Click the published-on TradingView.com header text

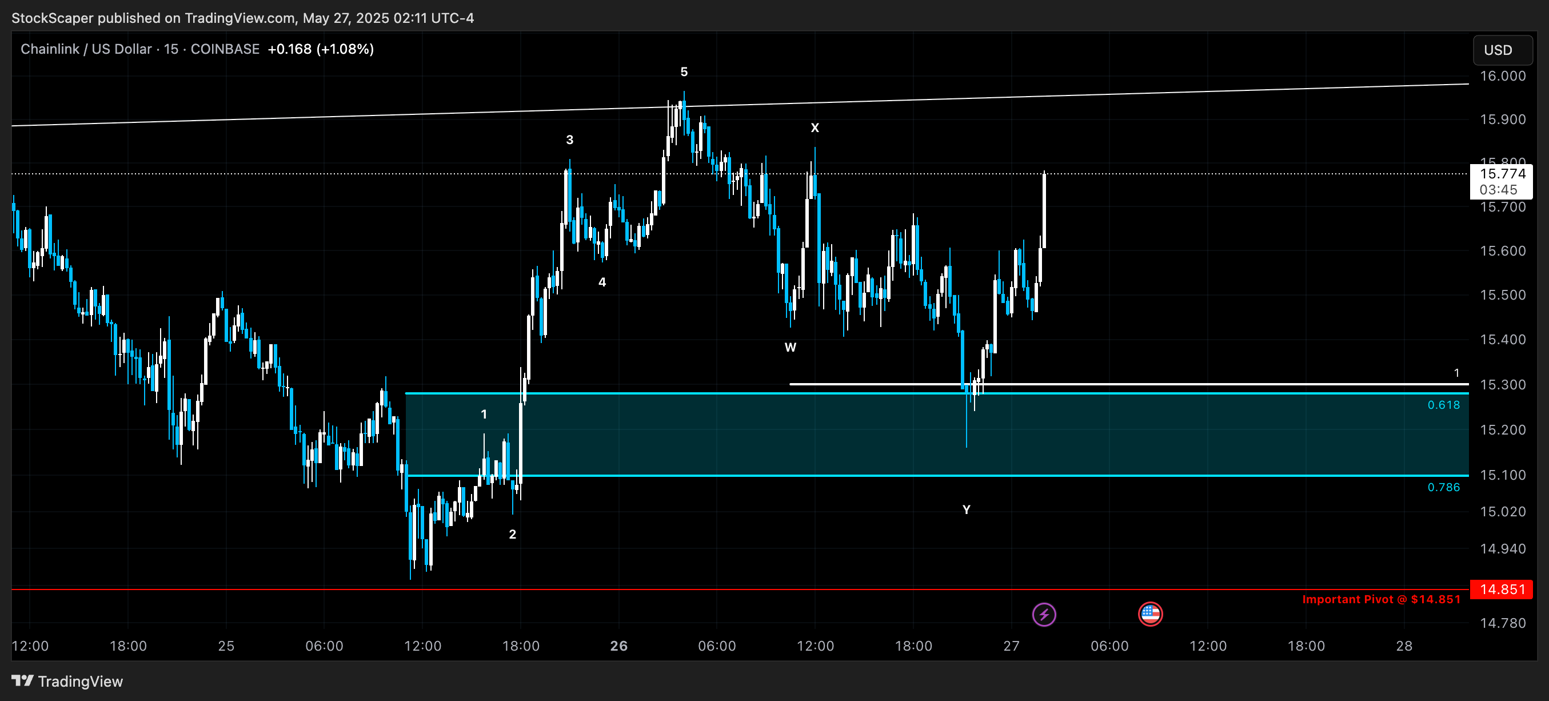[x=242, y=18]
